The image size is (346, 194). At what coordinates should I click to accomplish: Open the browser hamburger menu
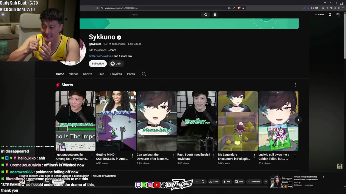click(343, 8)
